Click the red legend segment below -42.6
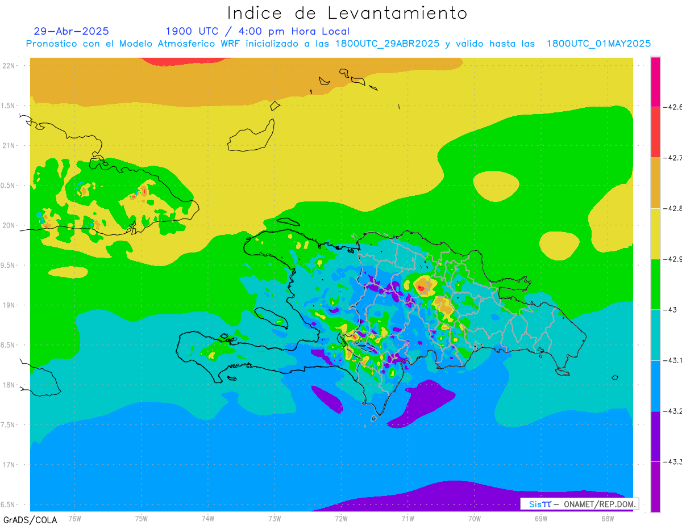Screen dimensions: 682x526 (x=655, y=132)
